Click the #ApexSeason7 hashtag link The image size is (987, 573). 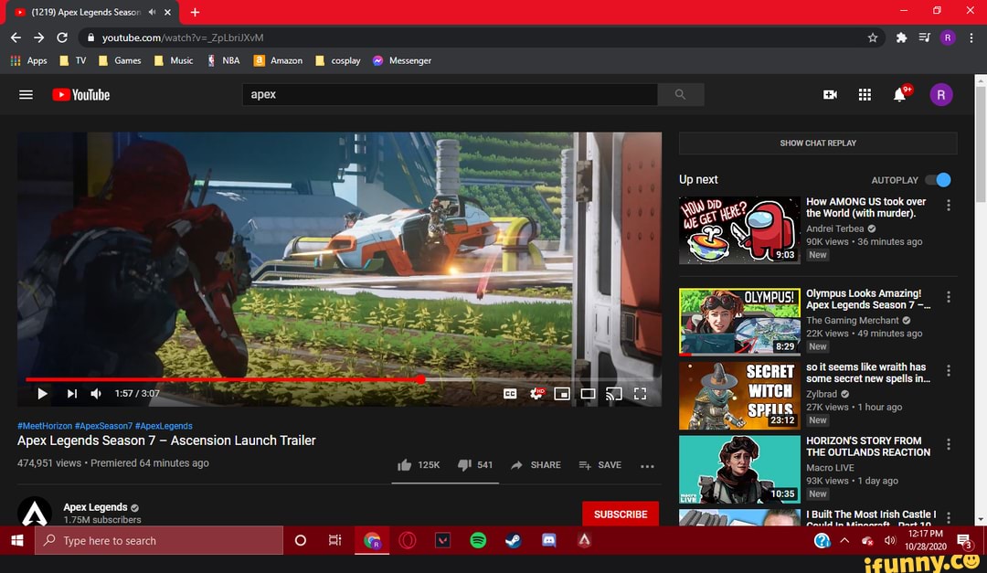[x=103, y=426]
